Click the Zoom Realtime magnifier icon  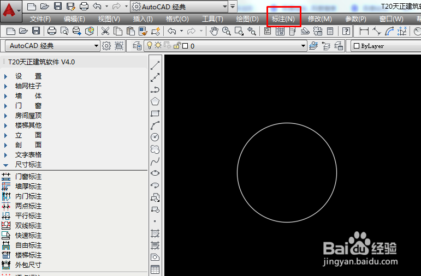click(227, 31)
